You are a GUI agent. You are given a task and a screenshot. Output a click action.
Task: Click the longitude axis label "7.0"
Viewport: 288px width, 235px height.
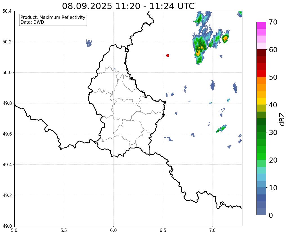[213, 230]
